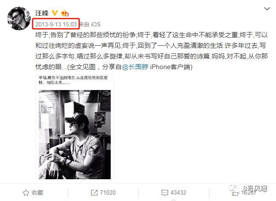Click the 来自 iOS source link
This screenshot has width=276, height=201.
90,24
